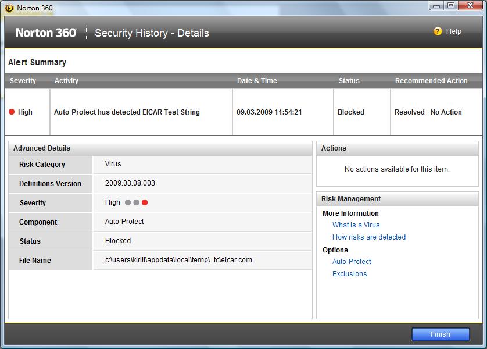Click the Activity column header

(66, 81)
